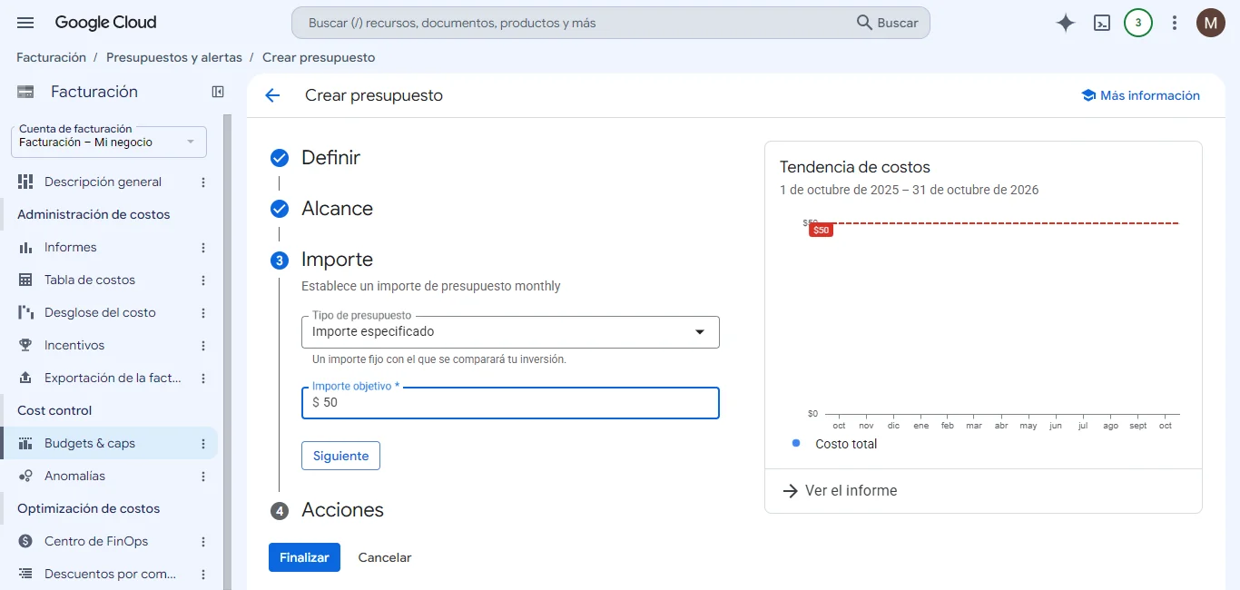Open Tipo de presupuesto dropdown
1240x590 pixels.
510,332
